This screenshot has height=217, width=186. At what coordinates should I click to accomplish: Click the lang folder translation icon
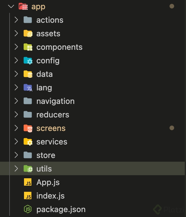click(28, 88)
